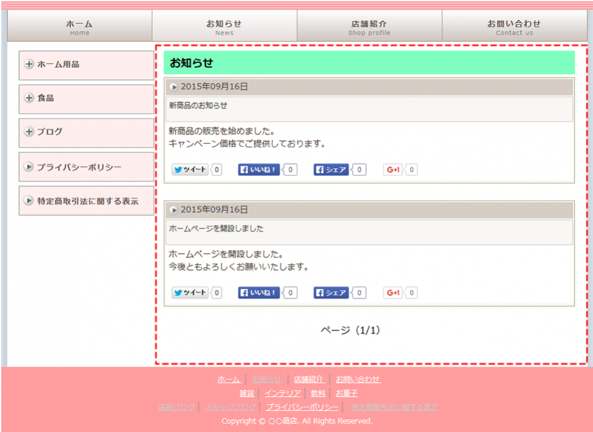The width and height of the screenshot is (593, 432).
Task: Click G+1 on the ホームページを開設しました post
Action: tap(393, 293)
